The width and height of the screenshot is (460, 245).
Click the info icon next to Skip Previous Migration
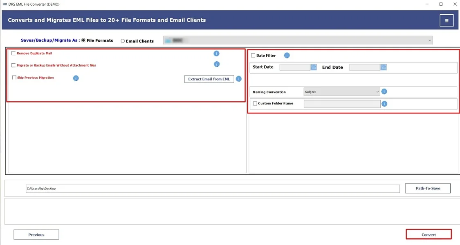point(76,78)
